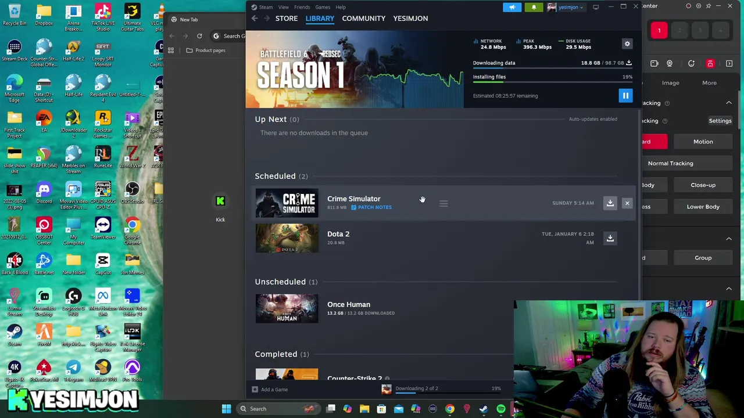Open Steam from the taskbar
Image resolution: width=744 pixels, height=418 pixels.
point(484,409)
